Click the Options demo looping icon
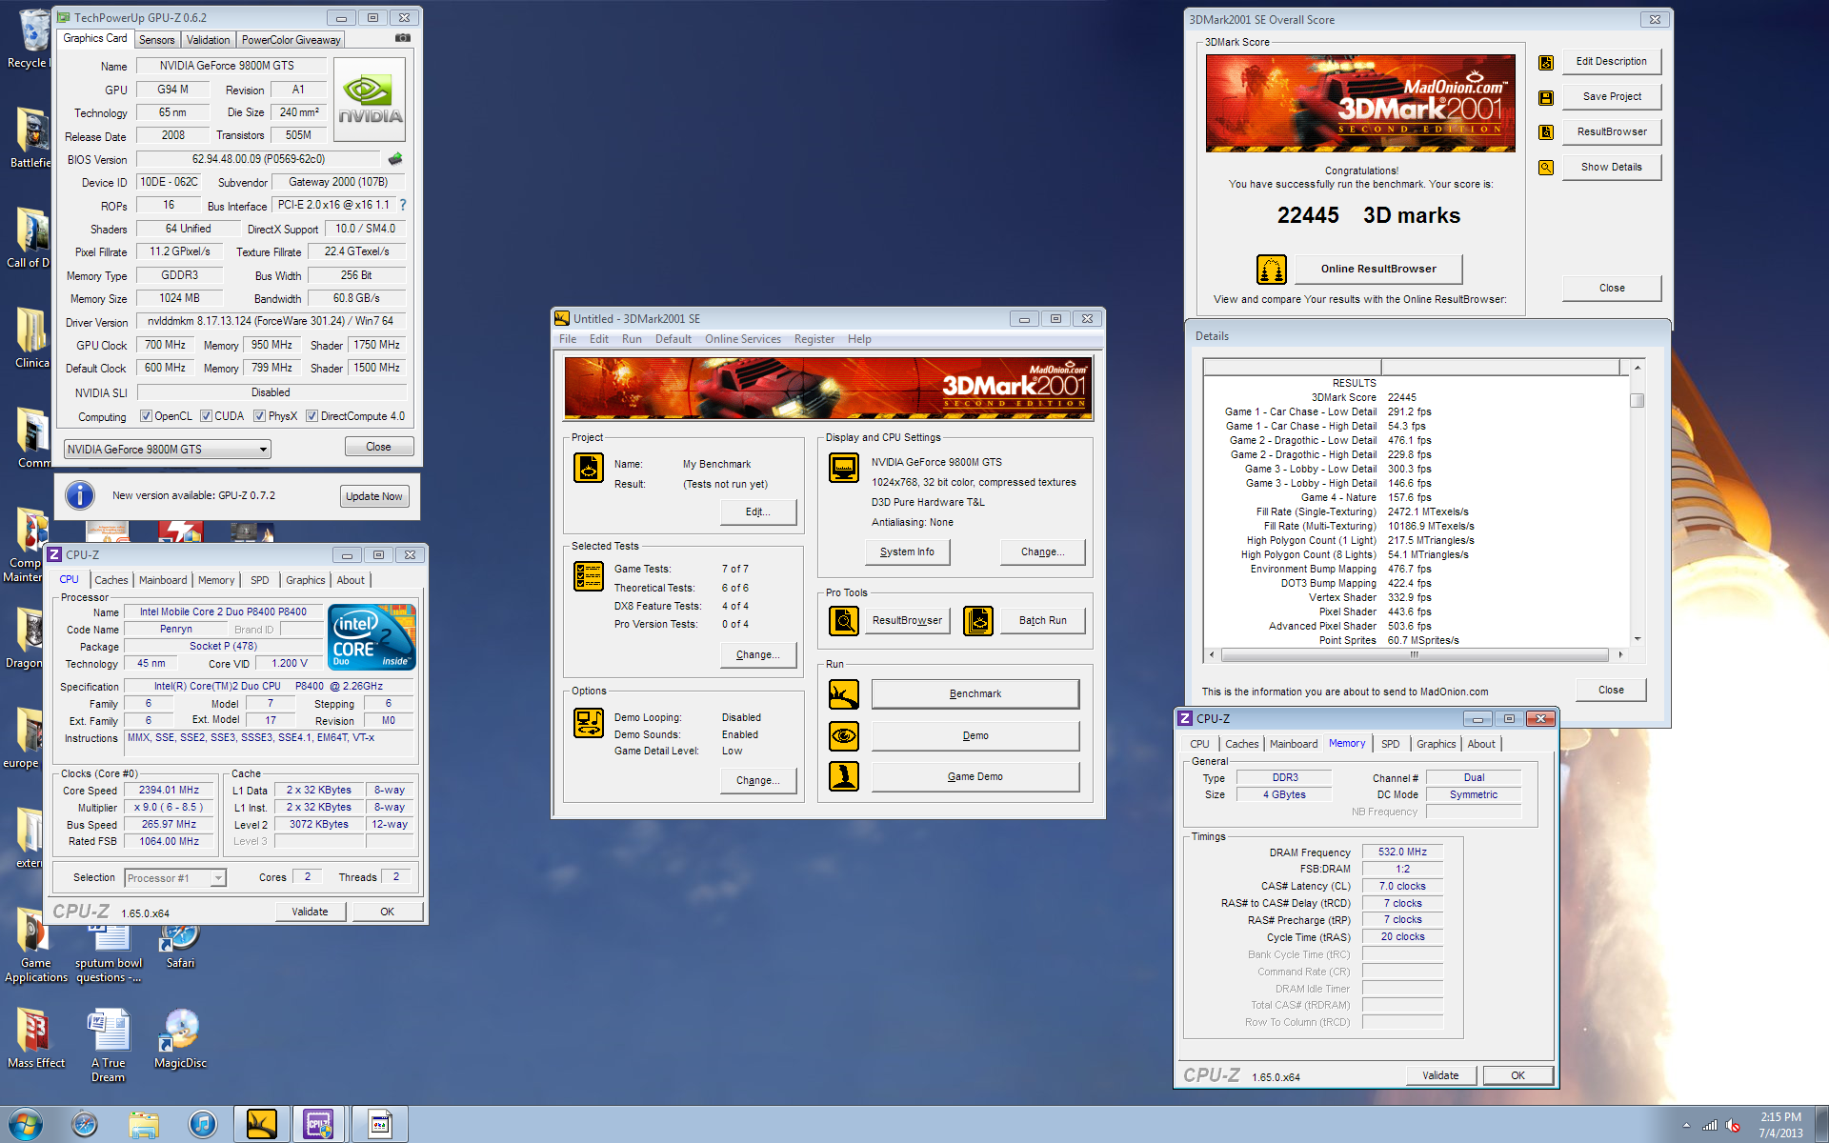Viewport: 1829px width, 1143px height. (x=589, y=723)
